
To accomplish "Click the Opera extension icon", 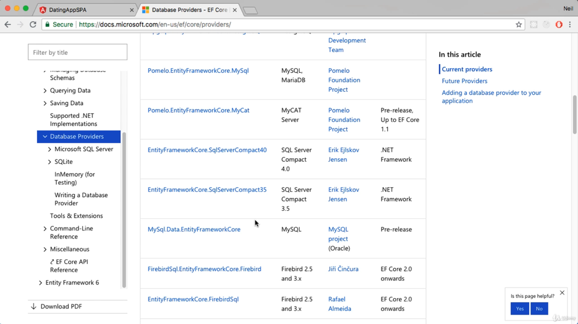I will [559, 25].
